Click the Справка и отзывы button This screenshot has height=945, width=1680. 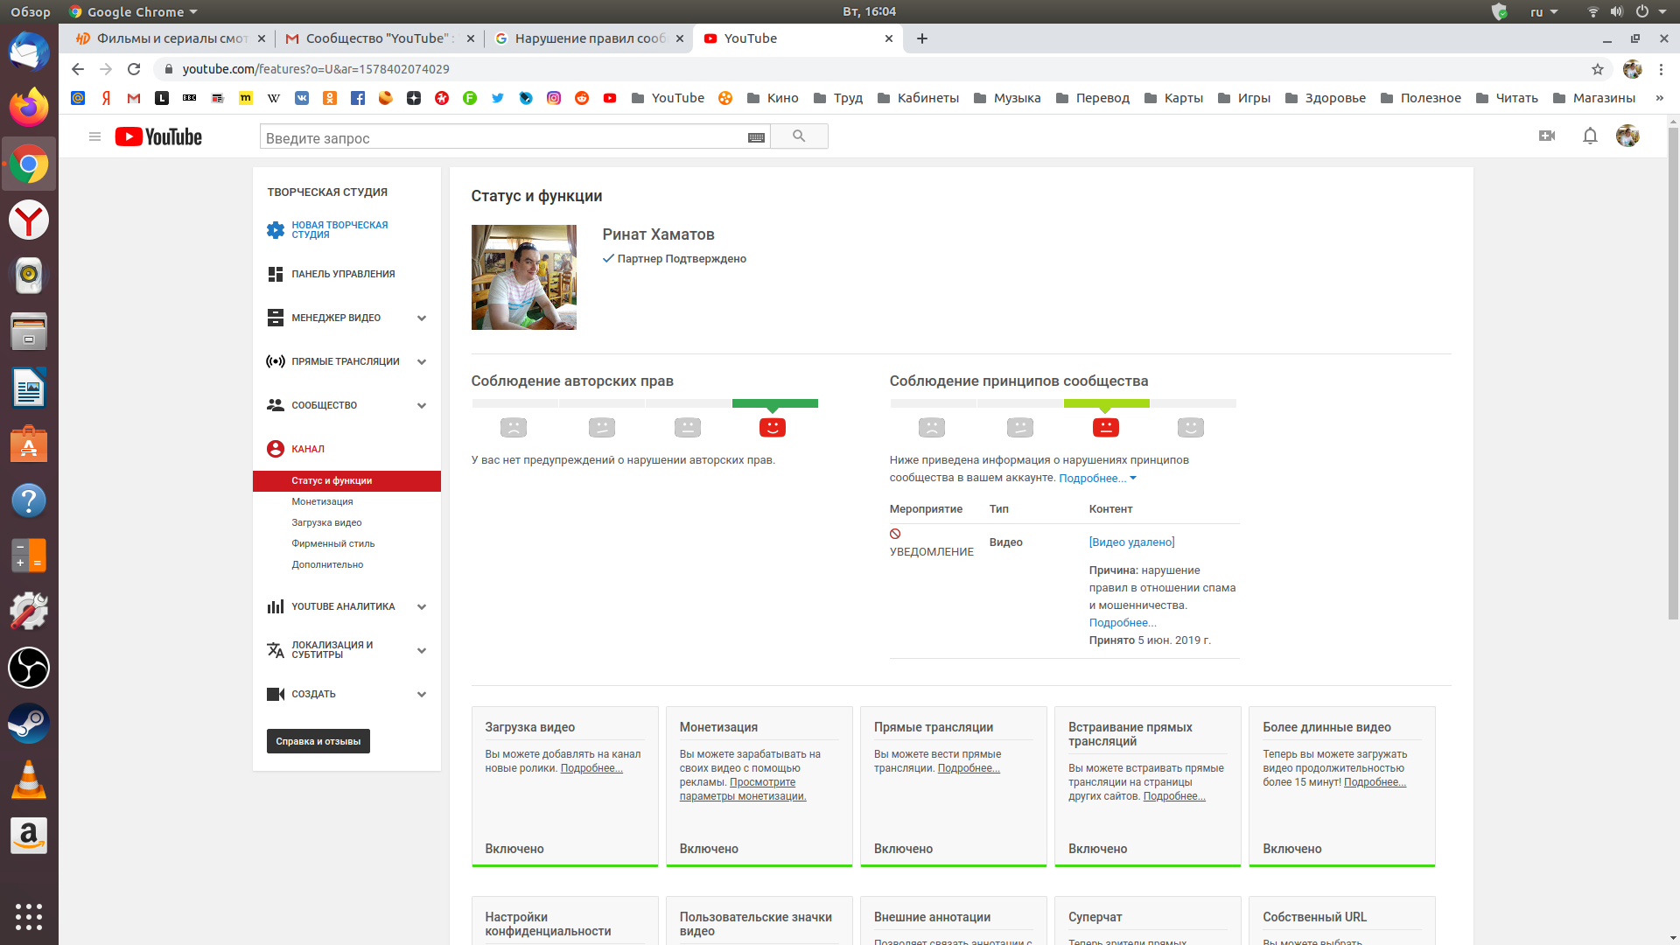coord(318,741)
